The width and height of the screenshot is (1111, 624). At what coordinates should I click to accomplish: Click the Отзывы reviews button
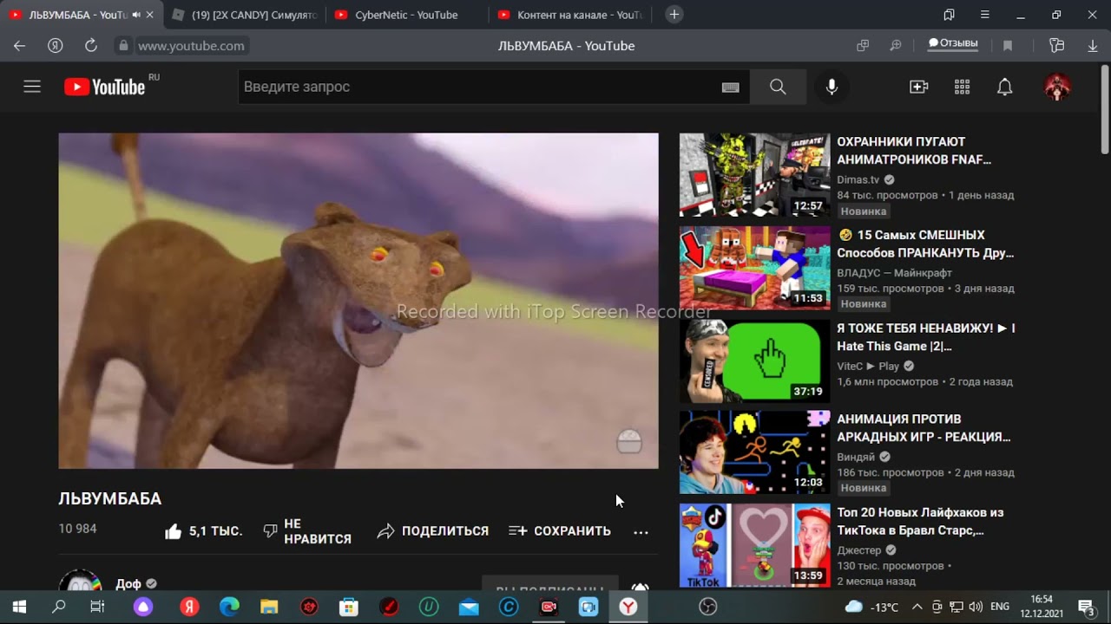click(x=953, y=43)
